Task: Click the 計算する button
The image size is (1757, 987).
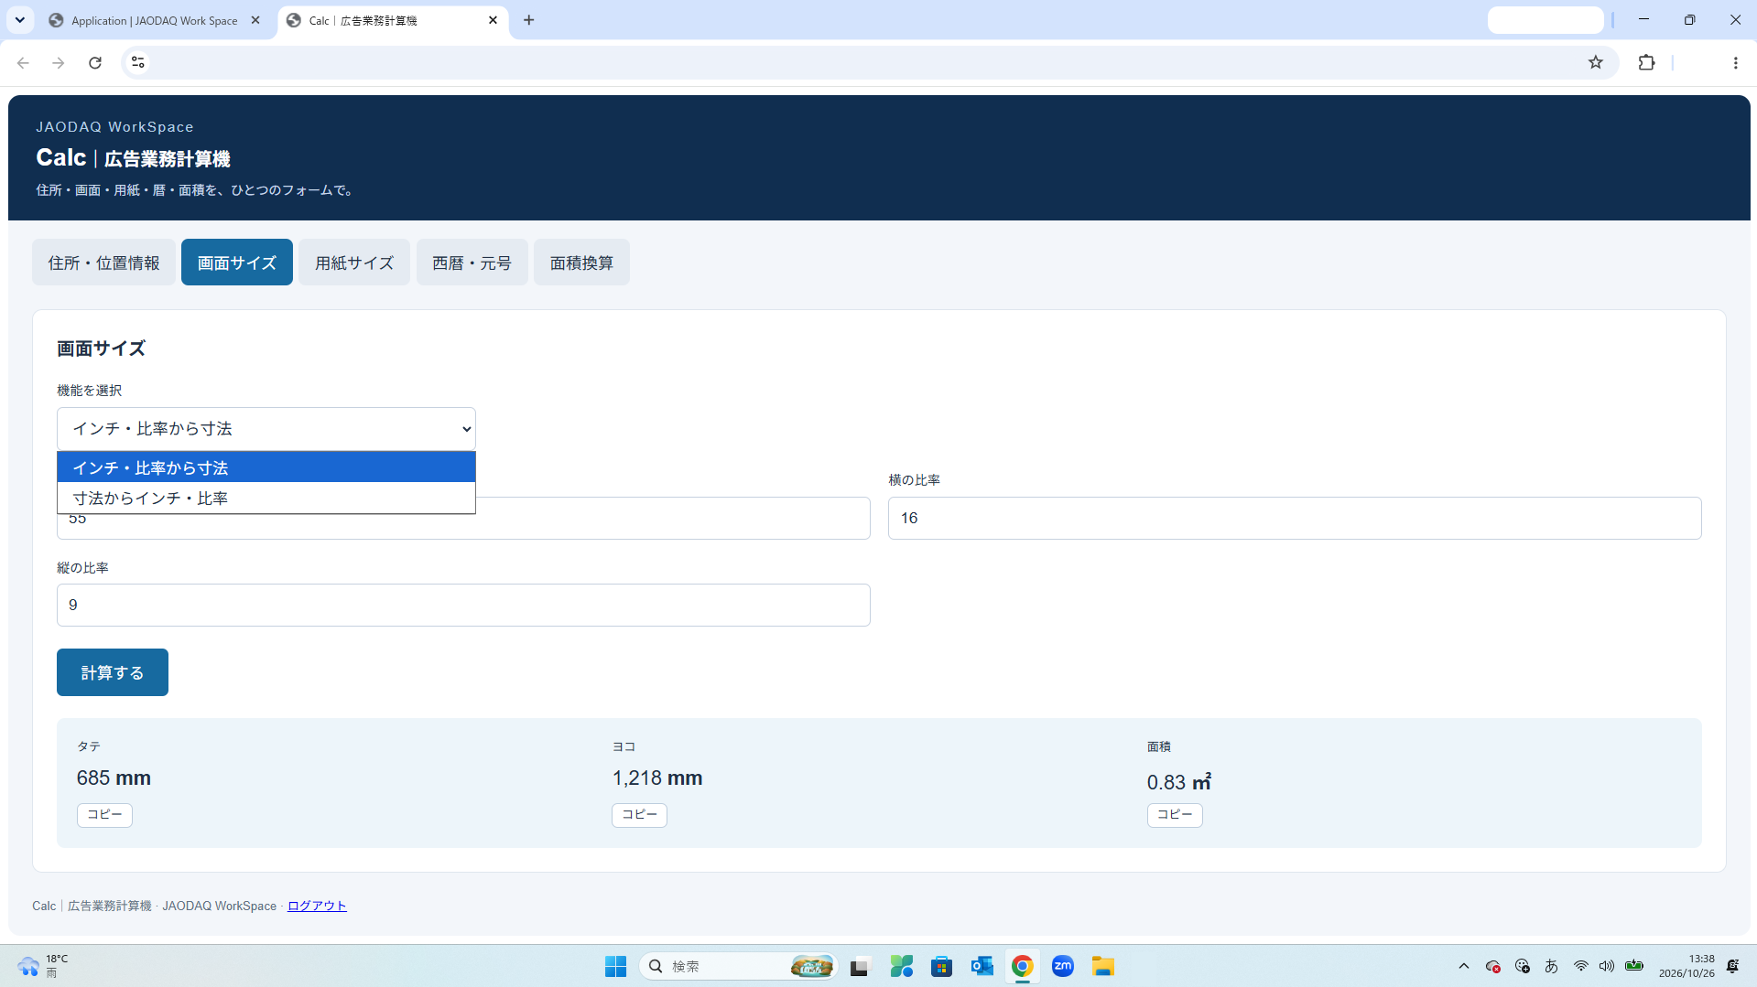Action: coord(113,672)
